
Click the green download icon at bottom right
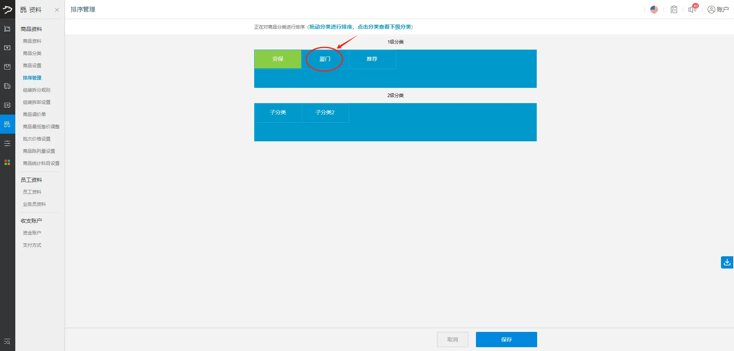(x=726, y=262)
